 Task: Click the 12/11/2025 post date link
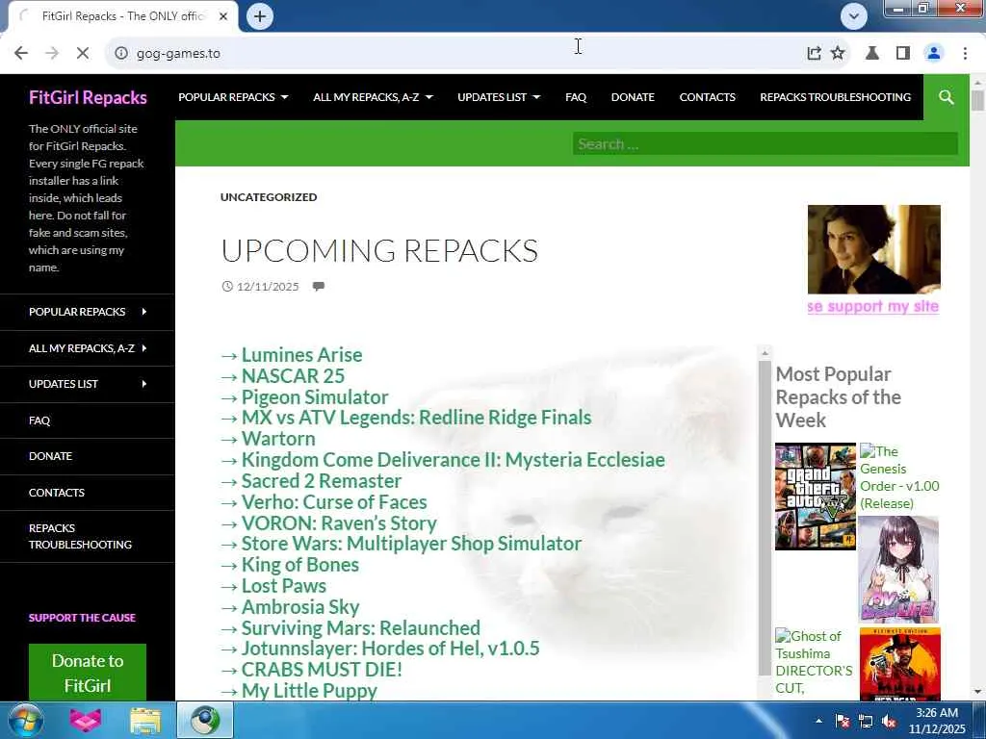[268, 287]
